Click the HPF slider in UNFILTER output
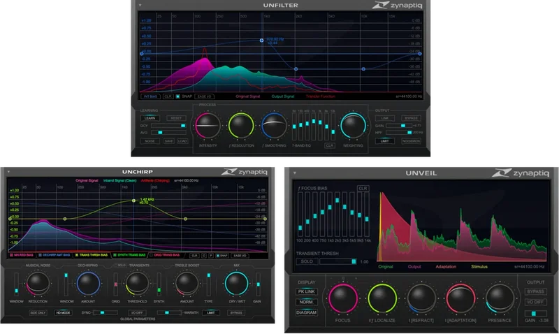Viewport: 559px width, 334px height. [399, 132]
